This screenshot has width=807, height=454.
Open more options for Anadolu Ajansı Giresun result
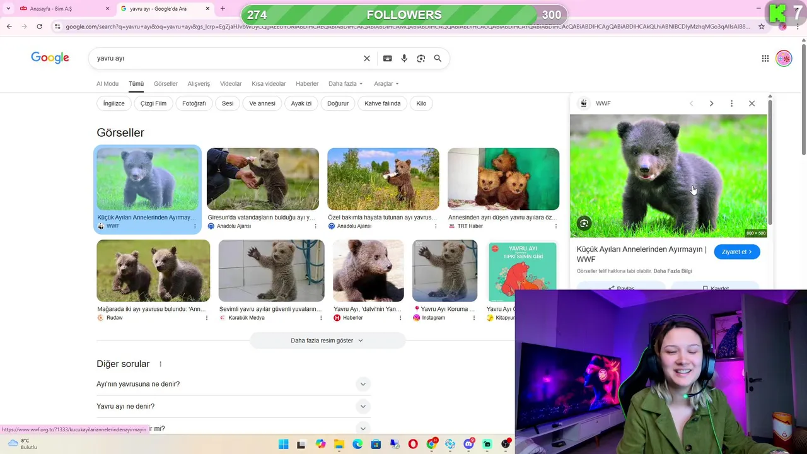point(315,226)
